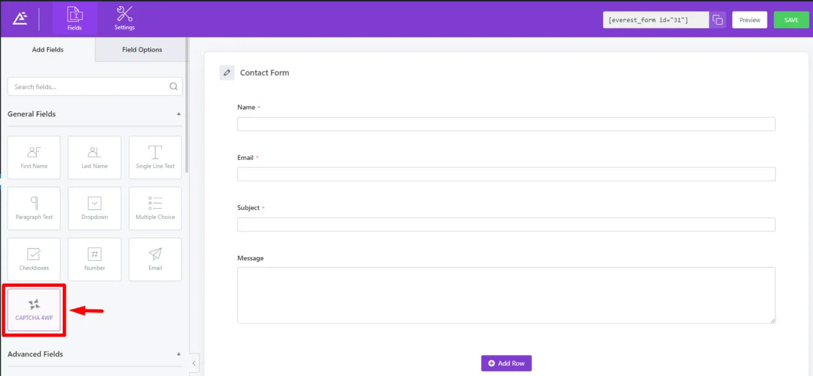Switch to Field Options tab

[x=142, y=50]
